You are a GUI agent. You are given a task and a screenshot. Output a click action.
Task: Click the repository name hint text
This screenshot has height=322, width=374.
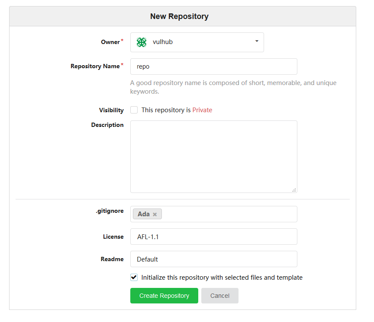point(233,87)
